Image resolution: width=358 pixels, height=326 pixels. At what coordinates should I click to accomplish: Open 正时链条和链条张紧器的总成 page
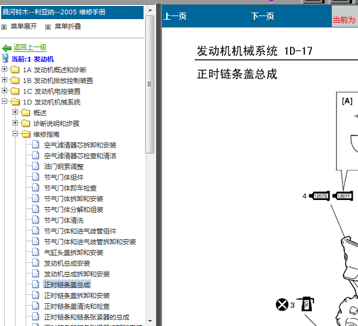tap(87, 317)
